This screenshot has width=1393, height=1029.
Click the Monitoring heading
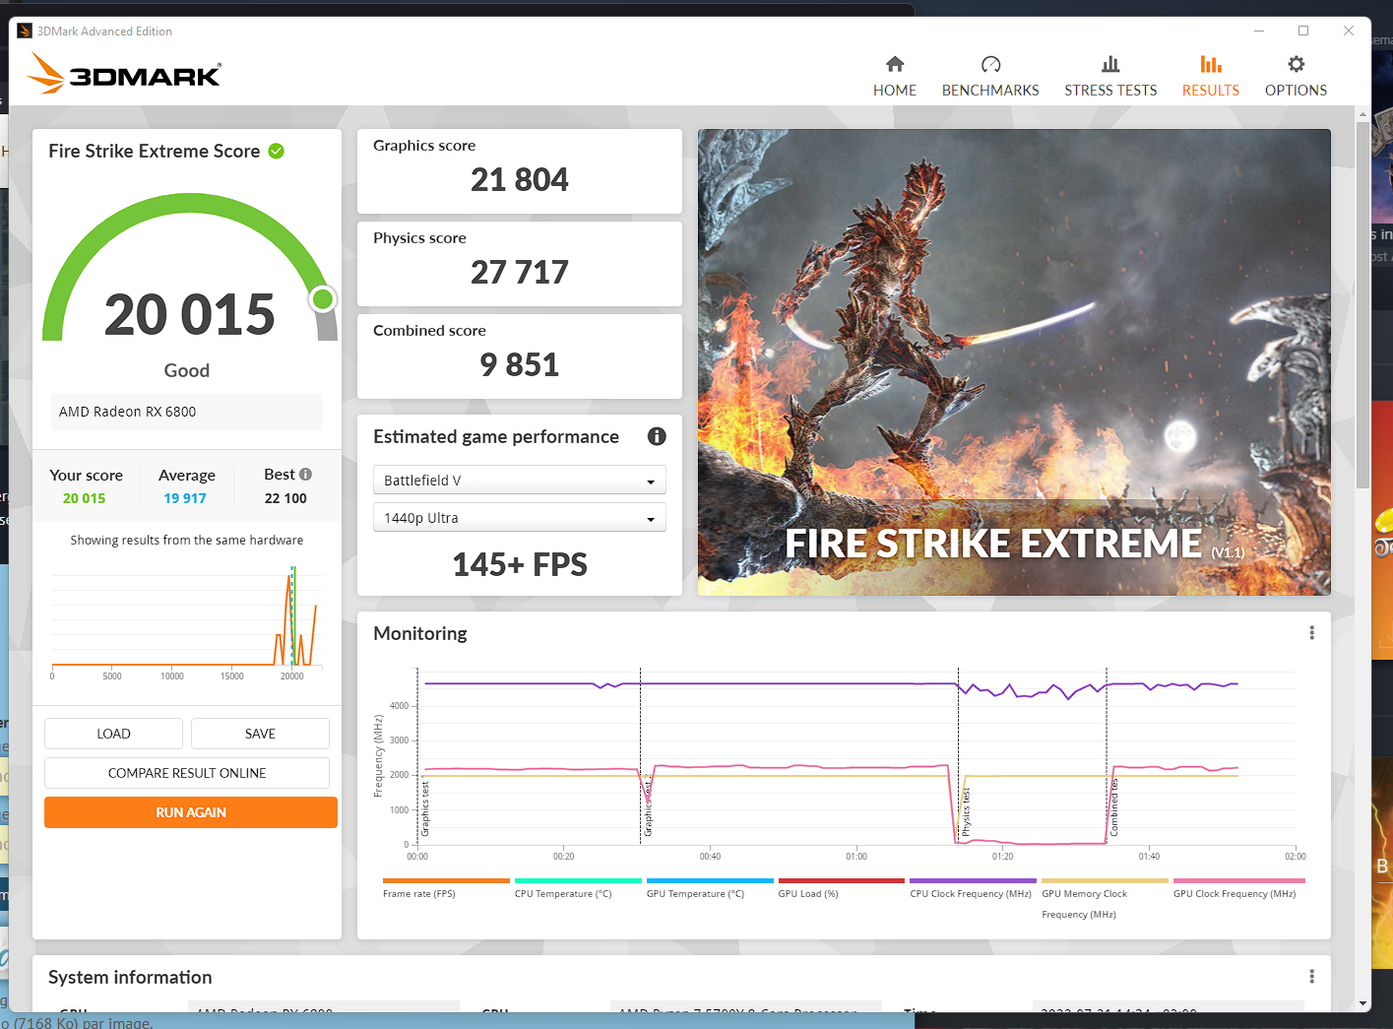(x=420, y=633)
